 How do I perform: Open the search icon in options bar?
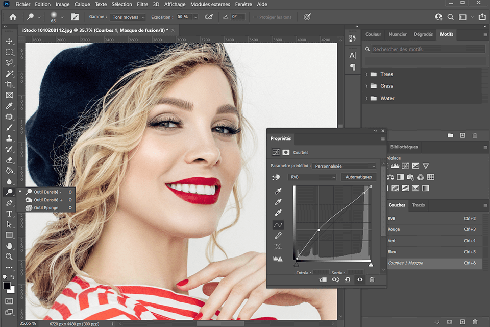(x=450, y=17)
